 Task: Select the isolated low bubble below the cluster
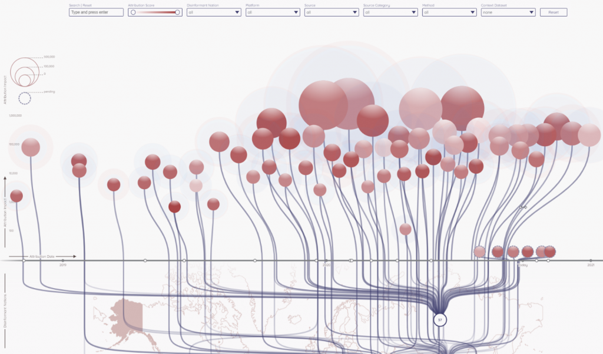pyautogui.click(x=405, y=229)
